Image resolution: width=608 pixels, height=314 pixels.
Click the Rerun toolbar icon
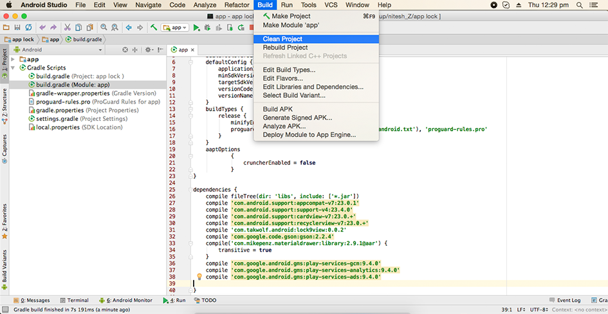pos(241,28)
